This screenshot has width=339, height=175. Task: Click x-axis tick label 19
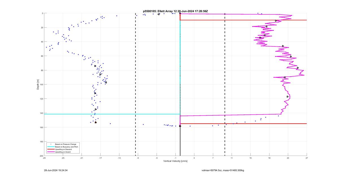[x=269, y=158]
